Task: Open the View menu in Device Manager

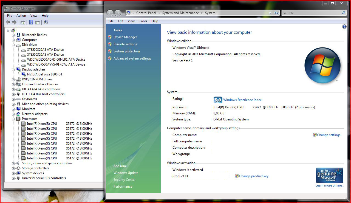Action: pyautogui.click(x=34, y=16)
